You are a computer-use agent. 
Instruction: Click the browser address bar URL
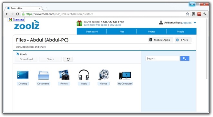click(x=59, y=14)
